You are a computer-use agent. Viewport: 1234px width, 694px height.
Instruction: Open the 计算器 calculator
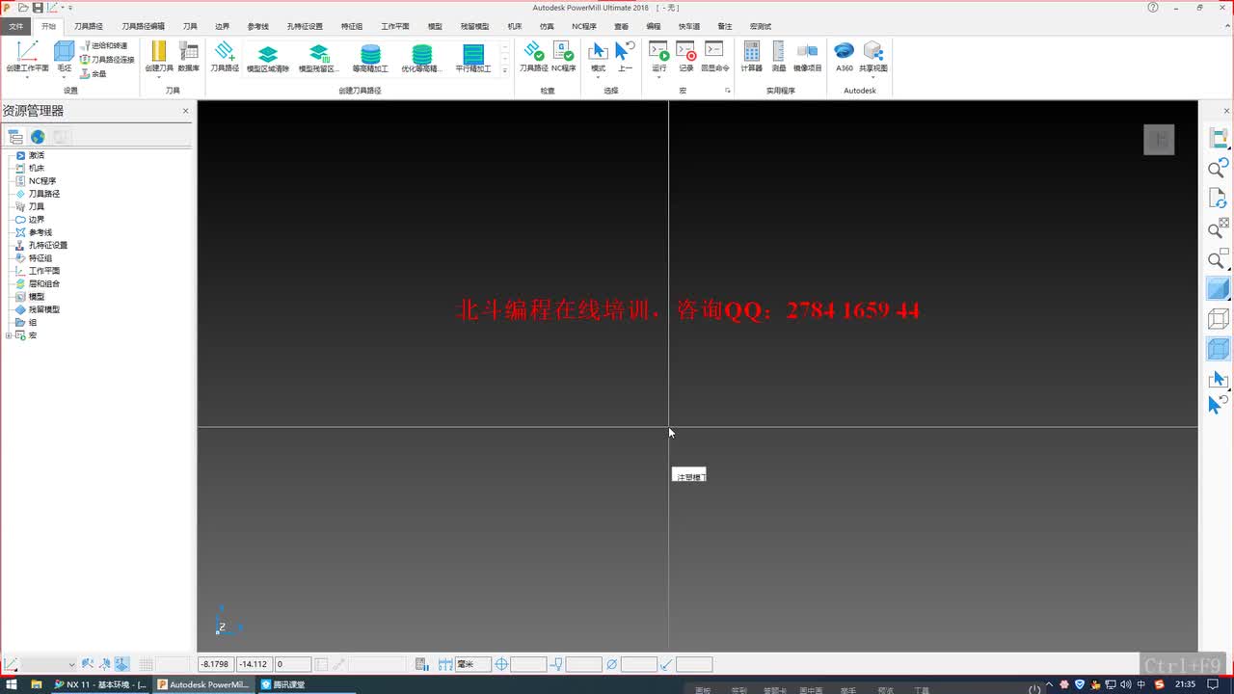coord(752,56)
